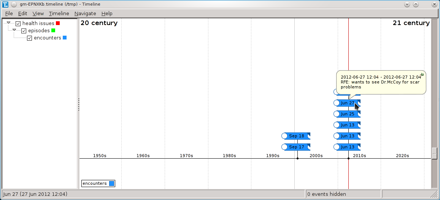Open the Help menu
Image resolution: width=440 pixels, height=200 pixels.
tap(107, 13)
